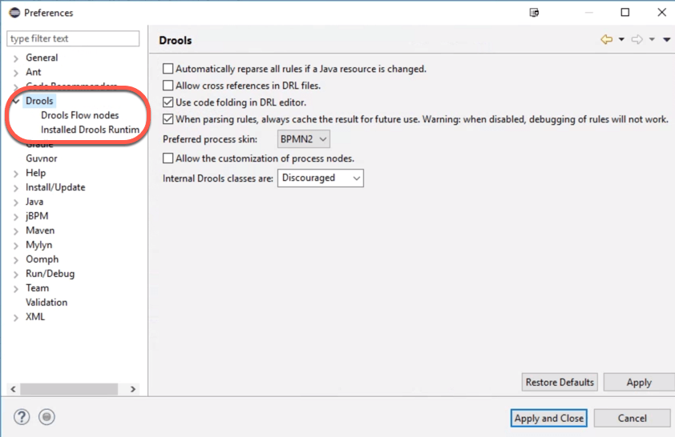The height and width of the screenshot is (437, 675).
Task: Click the type filter text field
Action: click(x=73, y=38)
